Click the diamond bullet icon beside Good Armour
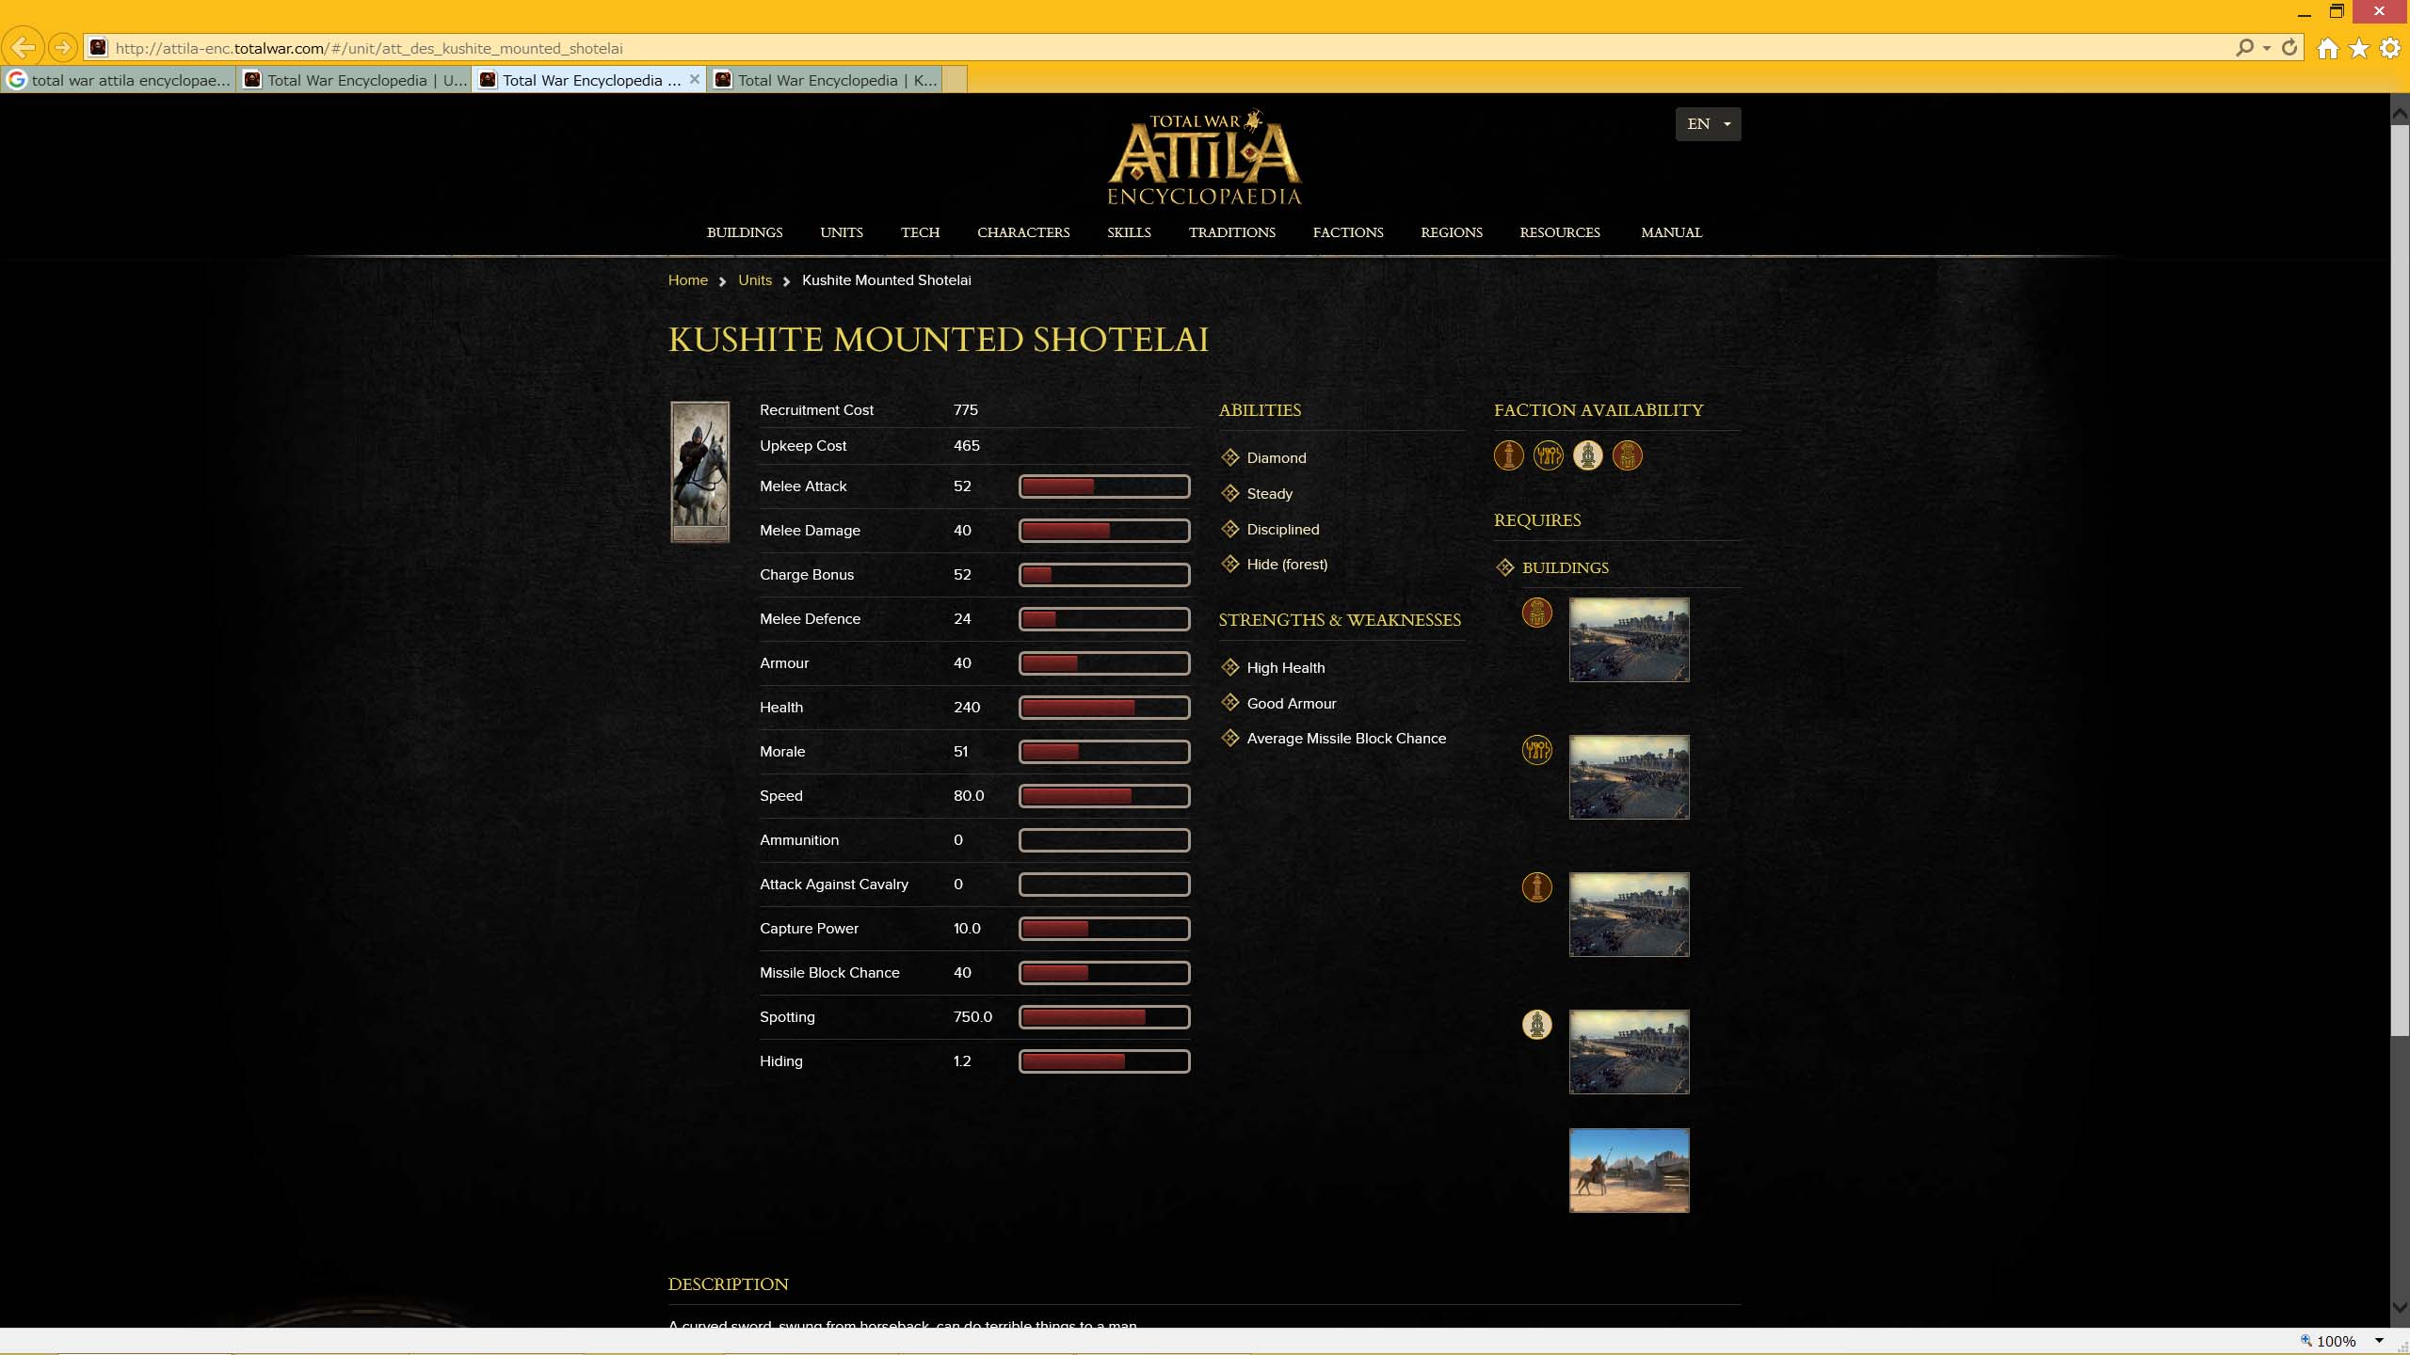This screenshot has height=1355, width=2410. coord(1230,703)
